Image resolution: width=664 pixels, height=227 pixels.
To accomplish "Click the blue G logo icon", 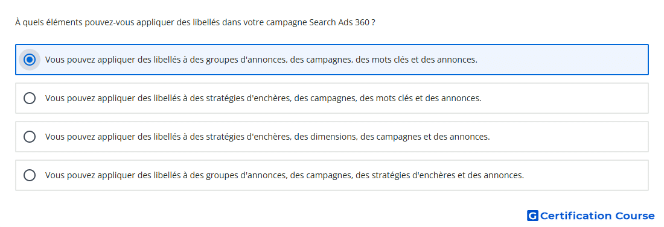I will click(532, 216).
